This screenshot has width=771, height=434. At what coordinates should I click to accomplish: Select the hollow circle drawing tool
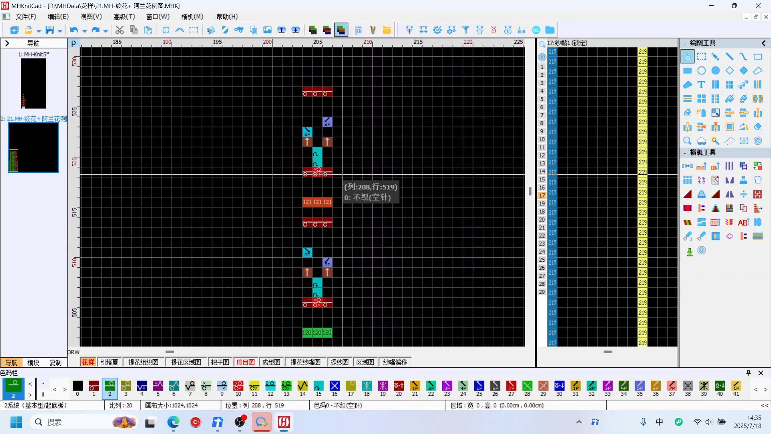pyautogui.click(x=701, y=71)
